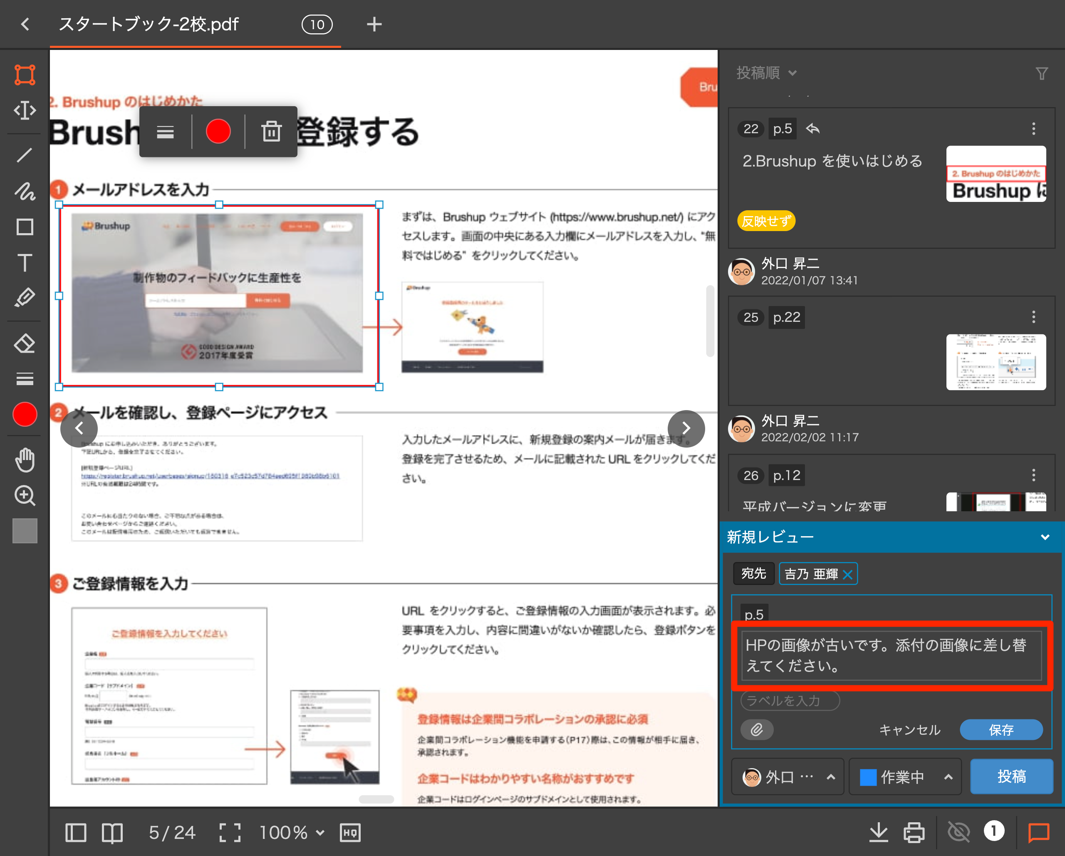Click the 宛先 recipient button
Image resolution: width=1065 pixels, height=856 pixels.
pos(753,573)
